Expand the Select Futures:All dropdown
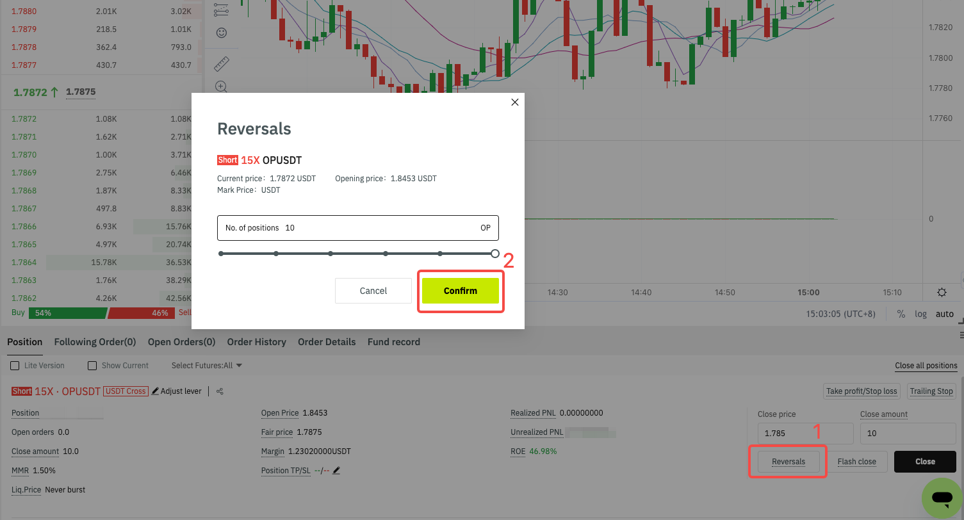Viewport: 964px width, 520px height. [207, 366]
